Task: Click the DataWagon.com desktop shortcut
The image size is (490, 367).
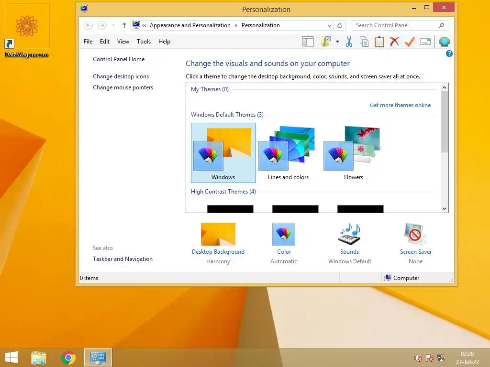Action: click(x=27, y=31)
